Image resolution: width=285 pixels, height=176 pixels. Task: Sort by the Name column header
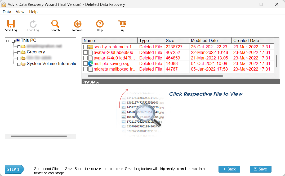coord(110,40)
